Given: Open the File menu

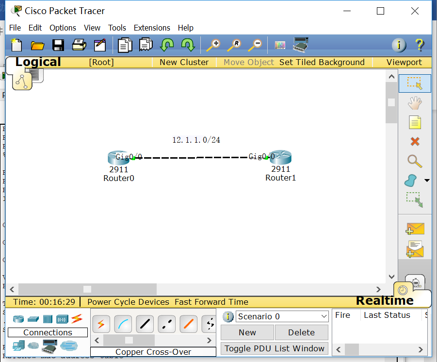Looking at the screenshot, I should [15, 28].
